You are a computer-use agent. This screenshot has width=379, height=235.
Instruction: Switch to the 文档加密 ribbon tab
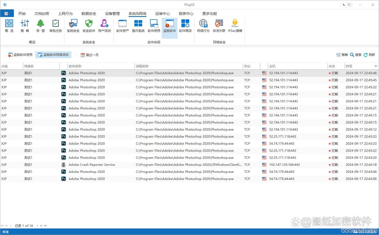[42, 13]
